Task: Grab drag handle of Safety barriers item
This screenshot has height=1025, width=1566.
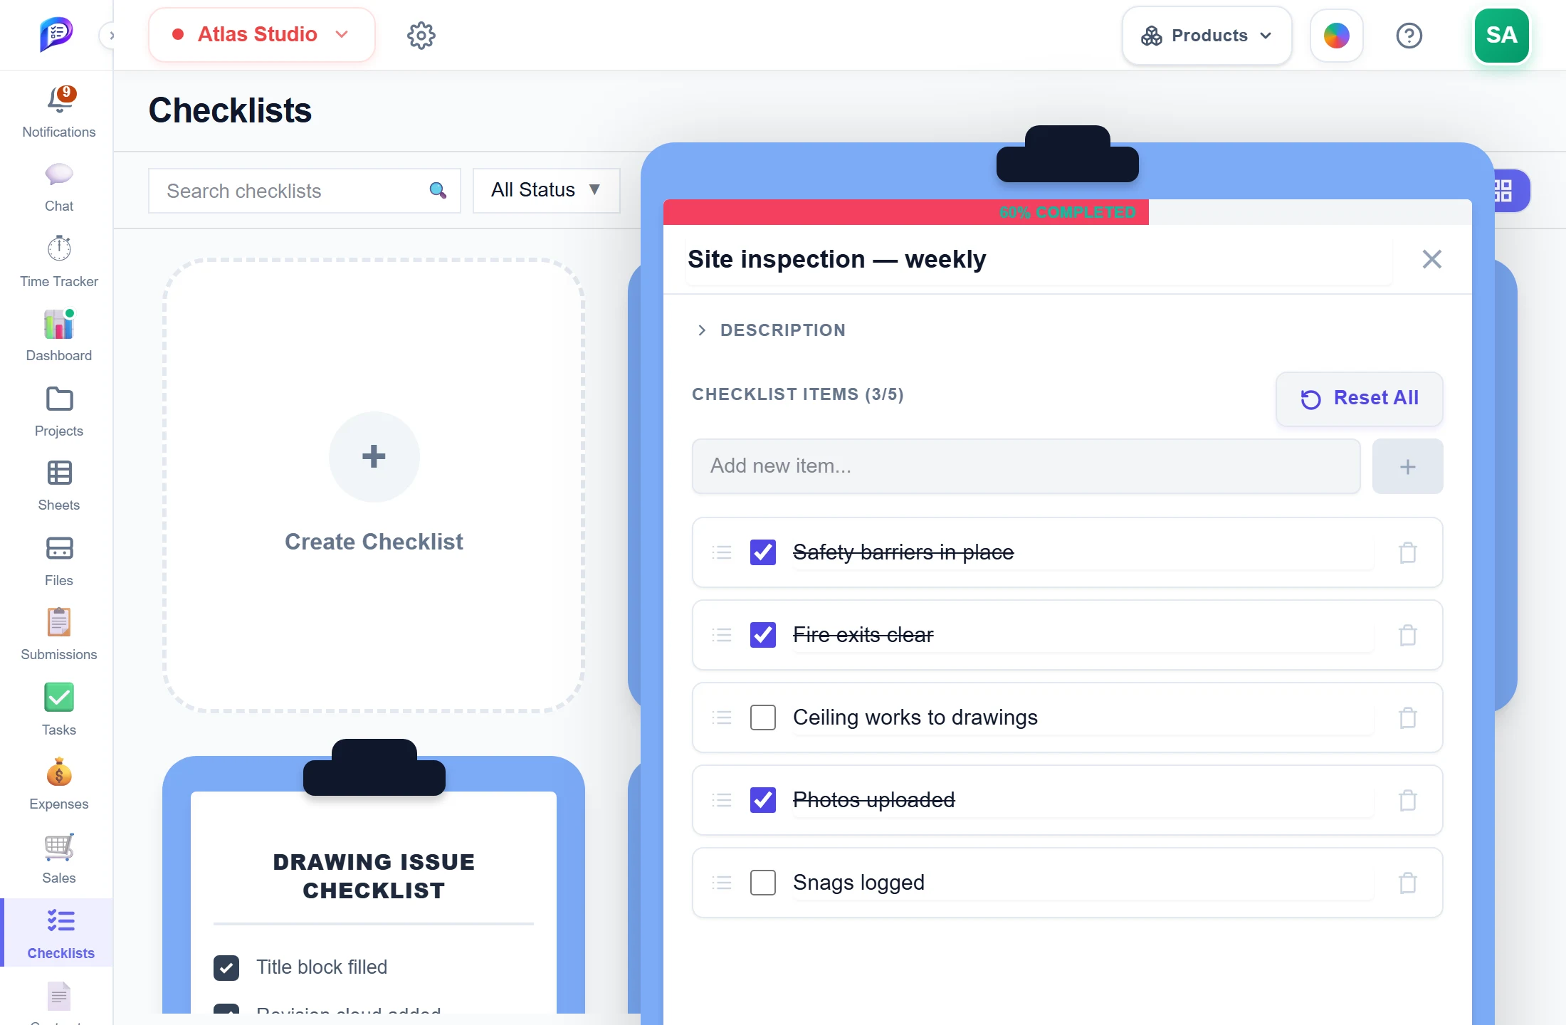Action: 722,552
